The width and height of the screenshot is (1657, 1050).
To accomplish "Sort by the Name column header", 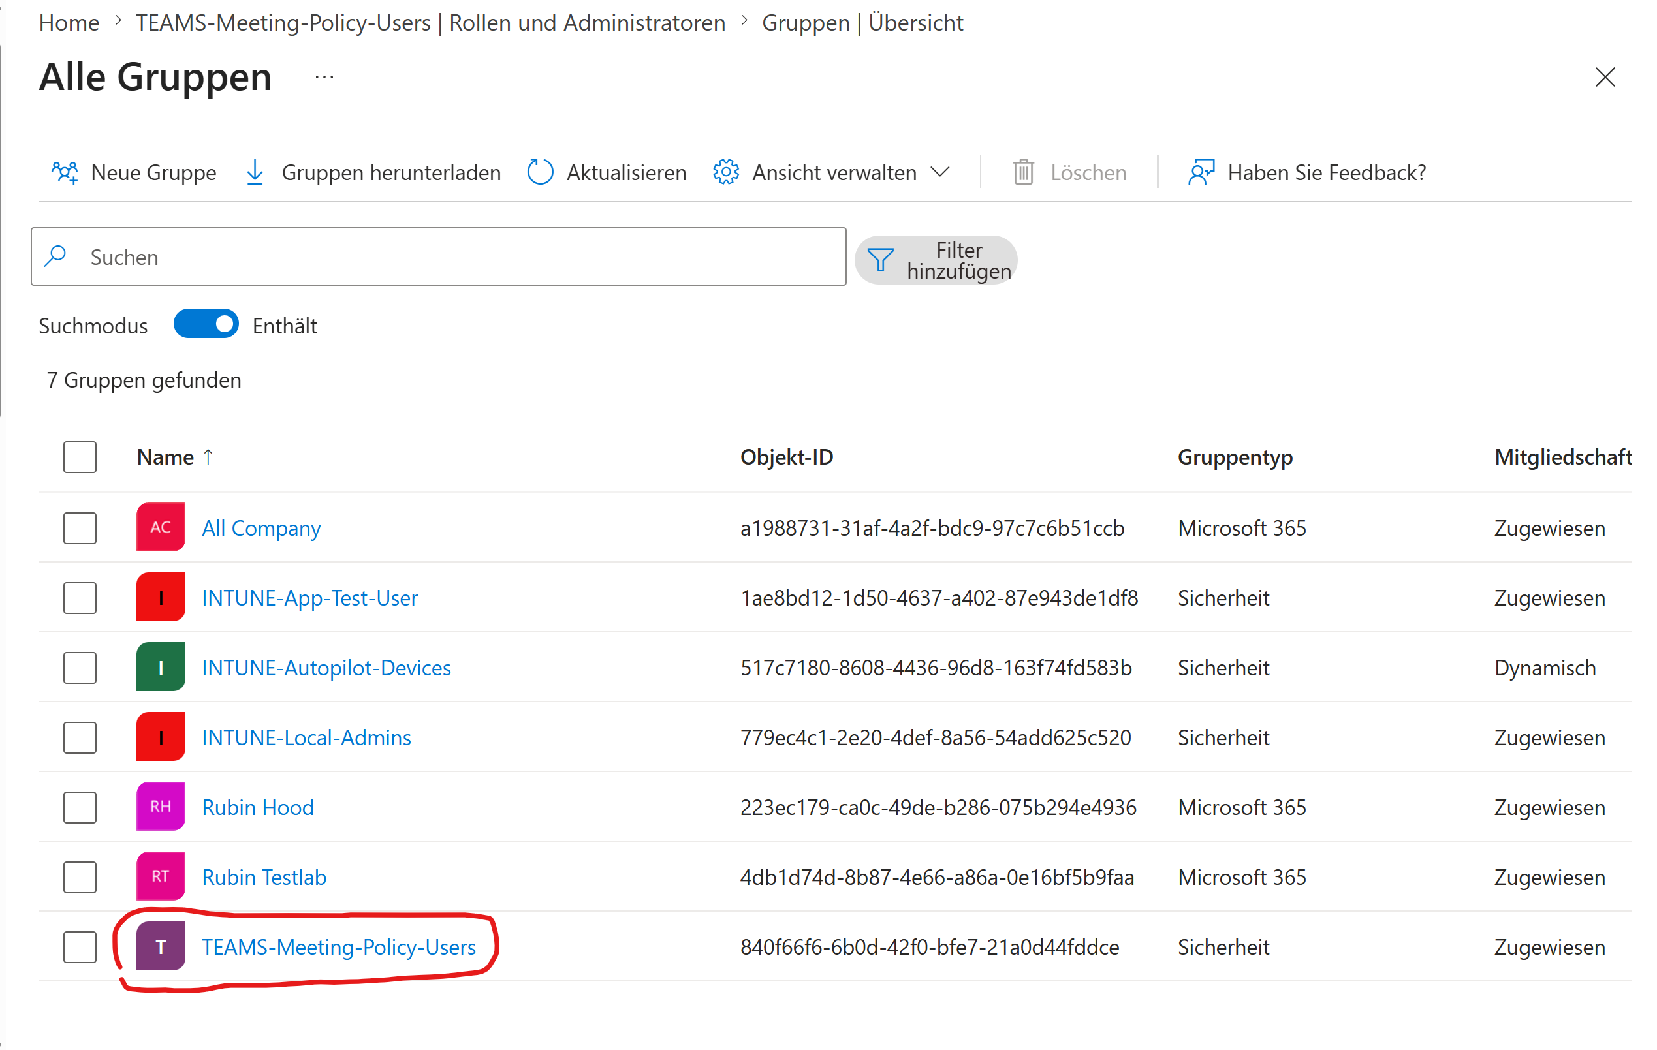I will click(x=165, y=457).
